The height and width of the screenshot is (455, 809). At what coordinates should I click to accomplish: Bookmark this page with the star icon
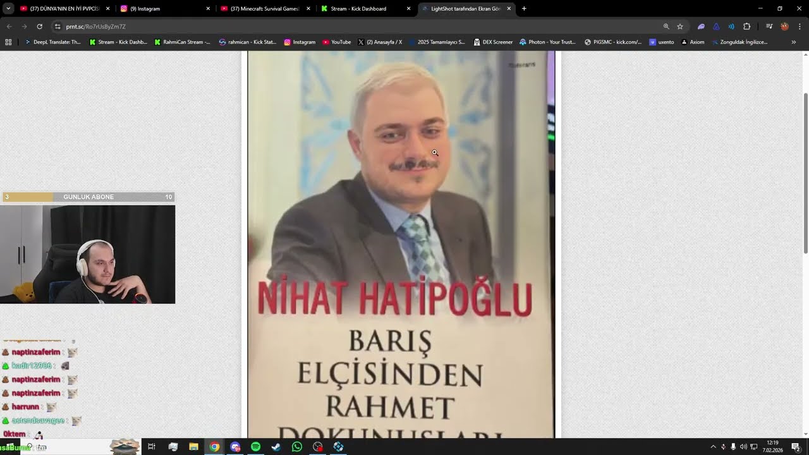[680, 27]
